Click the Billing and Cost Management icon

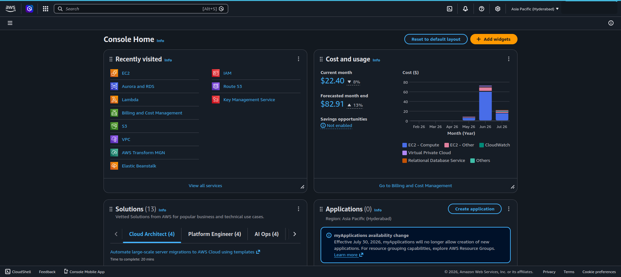[114, 113]
